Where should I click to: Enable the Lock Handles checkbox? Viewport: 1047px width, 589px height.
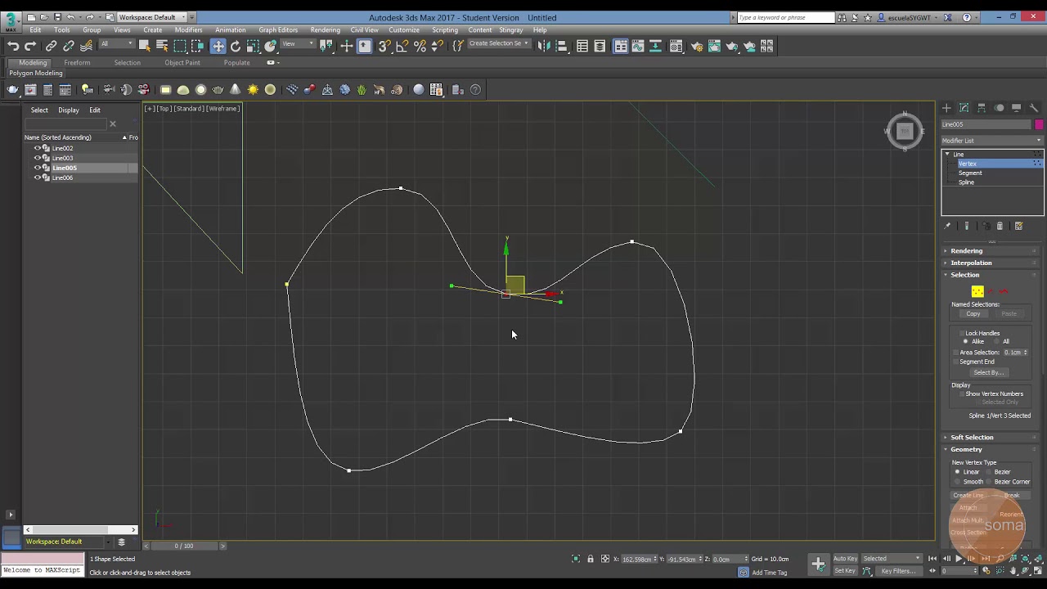[x=962, y=334]
